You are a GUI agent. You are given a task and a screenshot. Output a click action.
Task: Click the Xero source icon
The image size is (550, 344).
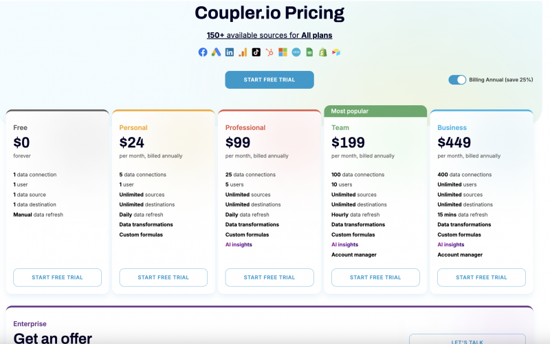(296, 52)
